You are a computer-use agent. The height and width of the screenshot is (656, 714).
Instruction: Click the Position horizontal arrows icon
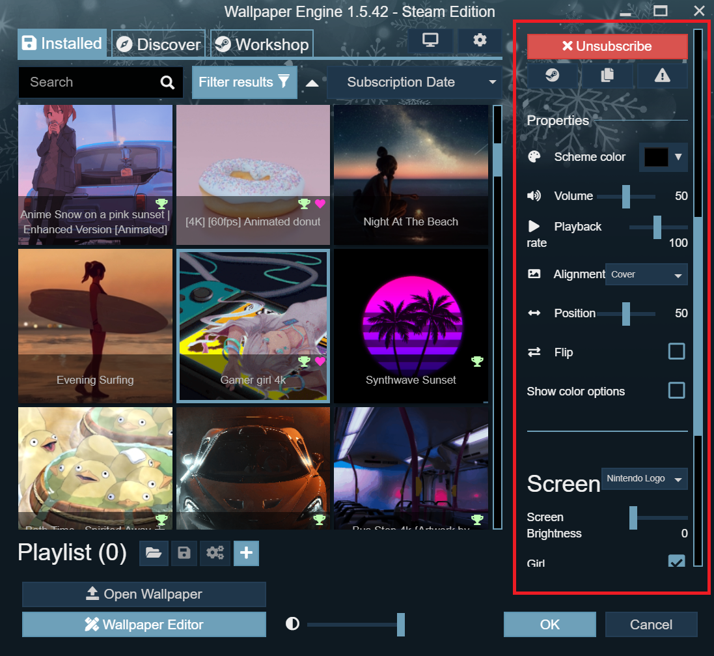tap(534, 313)
